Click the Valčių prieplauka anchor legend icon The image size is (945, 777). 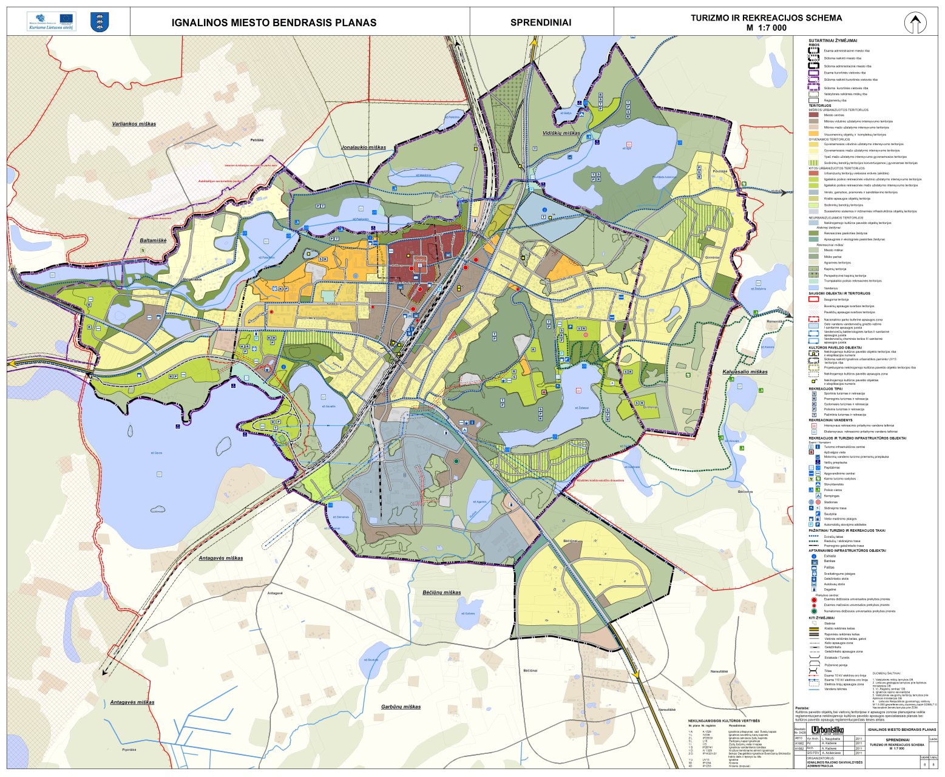[x=818, y=463]
